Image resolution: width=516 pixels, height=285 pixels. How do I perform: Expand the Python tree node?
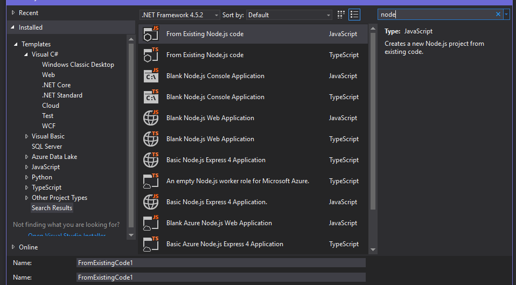[26, 177]
